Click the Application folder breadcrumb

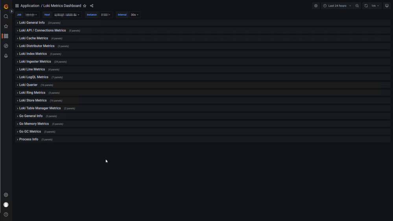(30, 6)
